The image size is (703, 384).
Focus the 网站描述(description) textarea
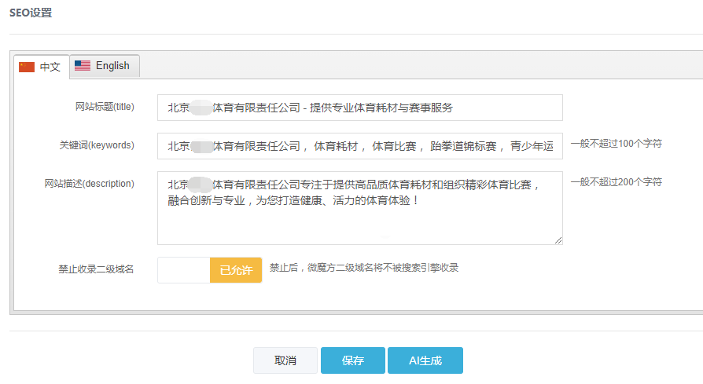360,208
